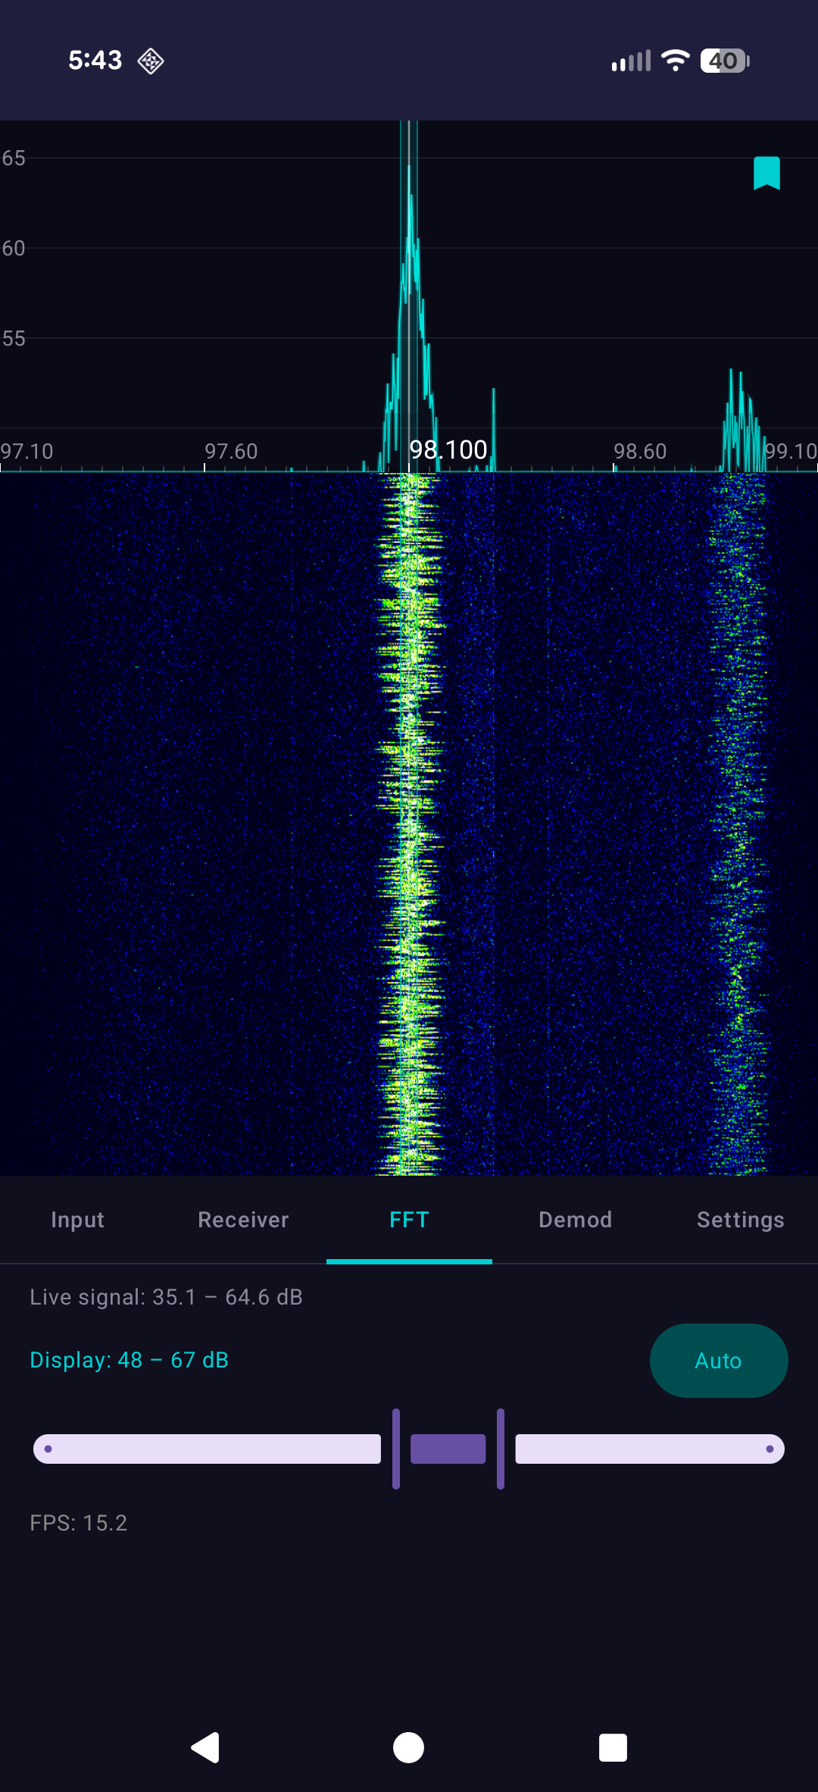This screenshot has width=818, height=1792.
Task: Tap the Auto display range button
Action: (719, 1361)
